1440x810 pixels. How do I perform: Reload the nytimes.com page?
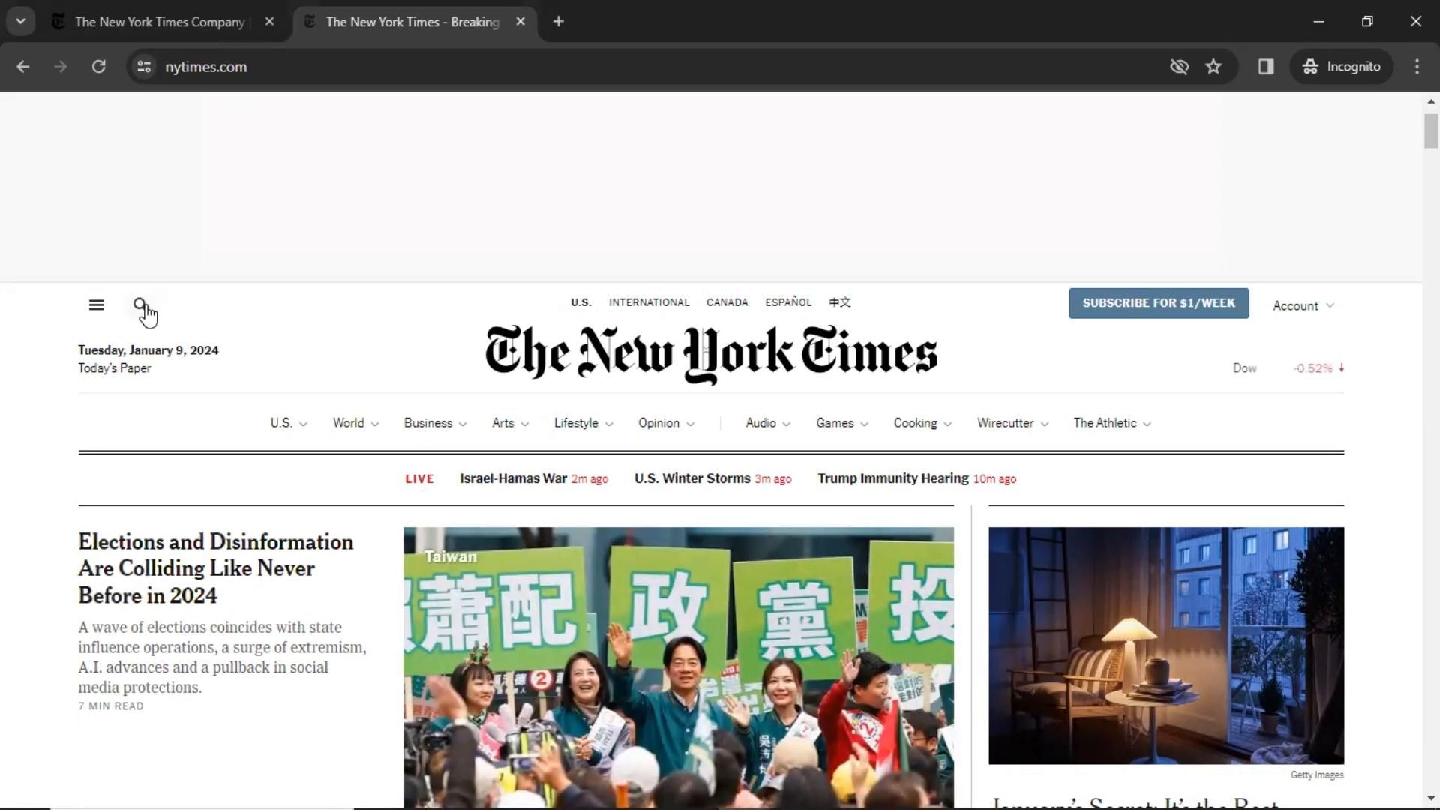(x=98, y=67)
